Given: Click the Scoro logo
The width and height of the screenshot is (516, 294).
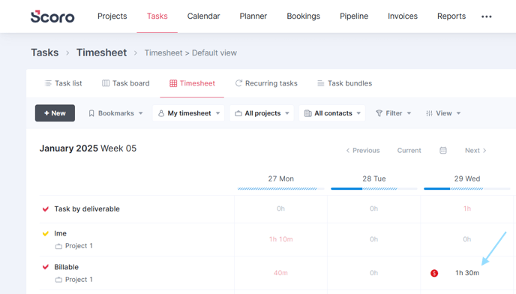Looking at the screenshot, I should 52,16.
